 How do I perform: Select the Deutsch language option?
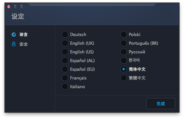pyautogui.click(x=65, y=34)
